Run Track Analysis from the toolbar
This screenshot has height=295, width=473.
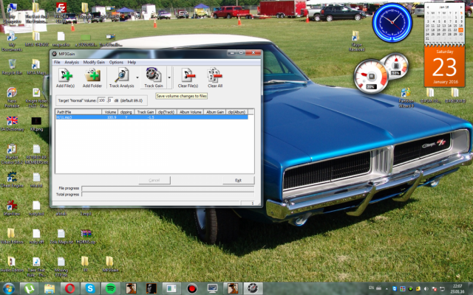(121, 74)
